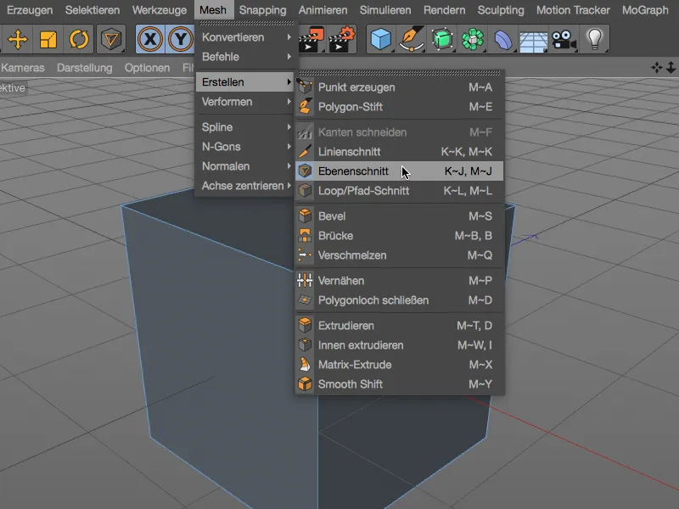This screenshot has width=679, height=509.
Task: Choose Polygonloch schließen
Action: (x=399, y=300)
